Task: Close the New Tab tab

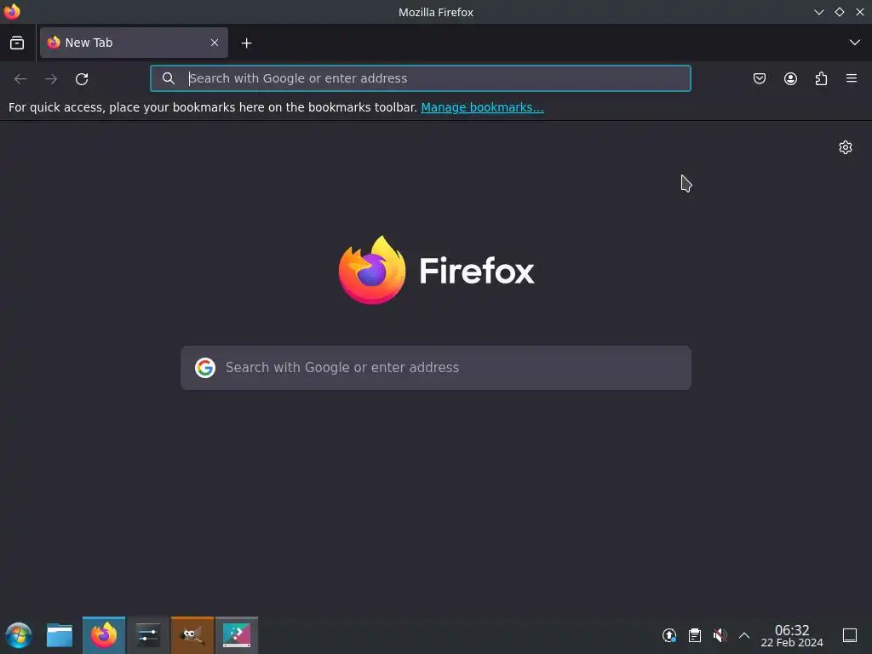Action: click(x=215, y=43)
